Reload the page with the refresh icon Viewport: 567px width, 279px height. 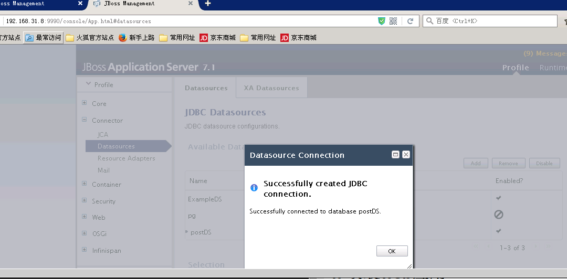[410, 21]
